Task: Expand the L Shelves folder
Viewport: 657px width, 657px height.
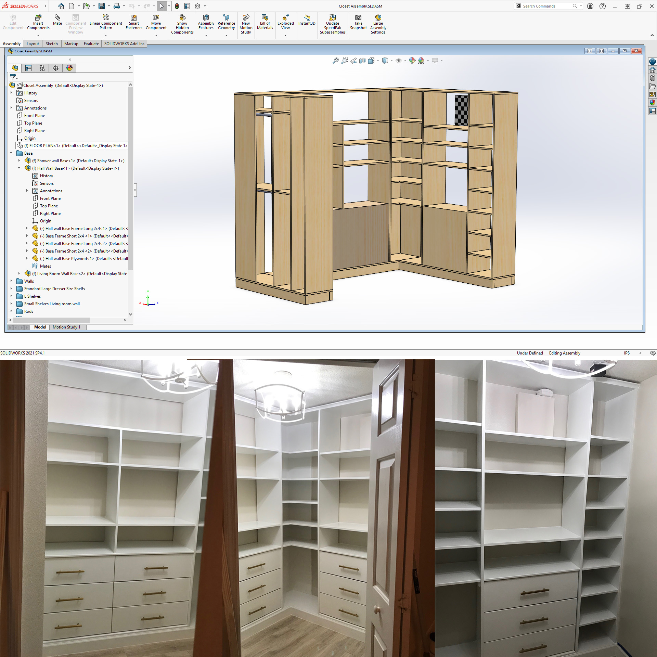Action: point(11,296)
